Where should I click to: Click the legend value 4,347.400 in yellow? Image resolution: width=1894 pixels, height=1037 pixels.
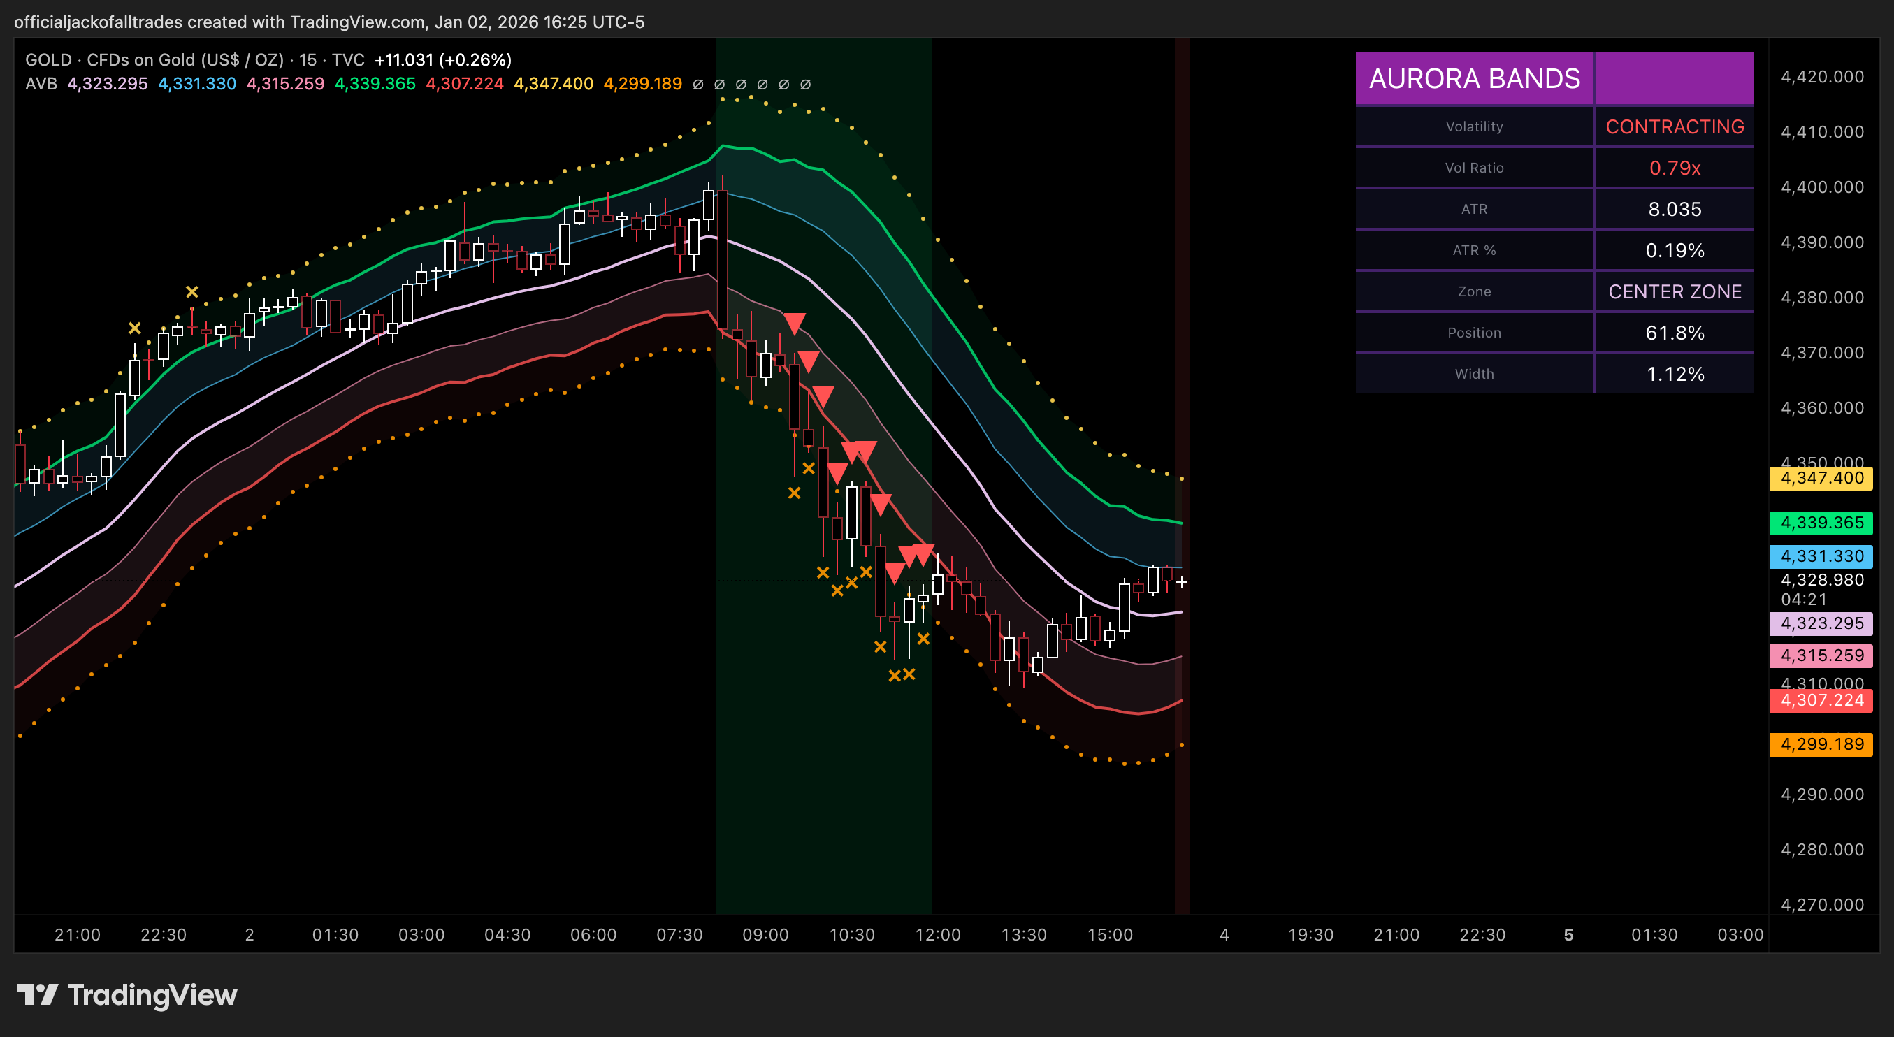[553, 84]
